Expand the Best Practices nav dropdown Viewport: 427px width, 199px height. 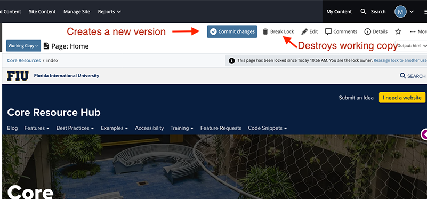tap(75, 128)
